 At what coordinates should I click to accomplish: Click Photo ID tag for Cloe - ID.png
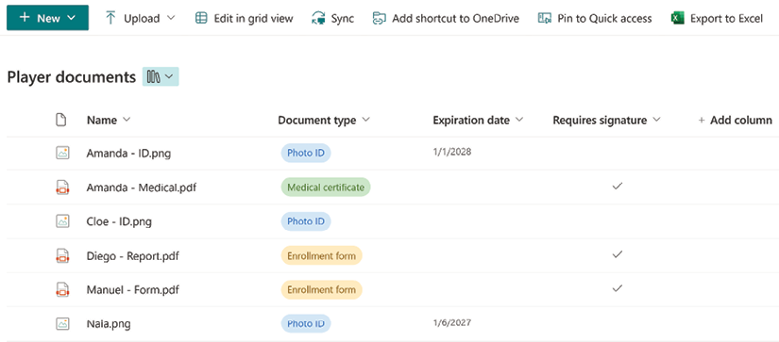[x=306, y=221]
